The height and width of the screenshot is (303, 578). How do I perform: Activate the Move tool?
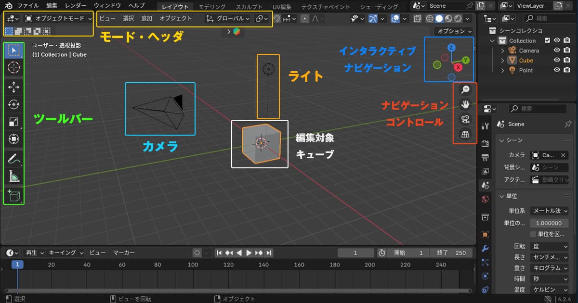[14, 87]
